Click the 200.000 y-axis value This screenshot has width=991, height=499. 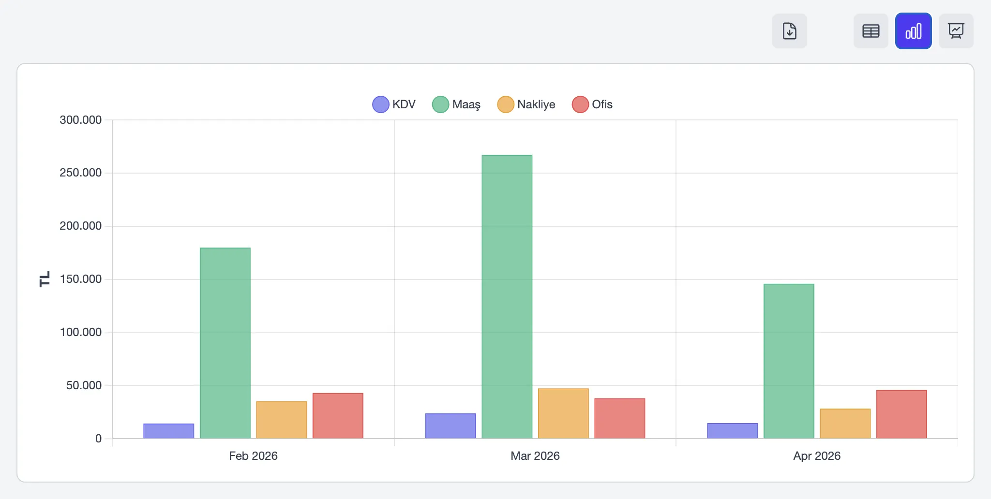point(80,226)
